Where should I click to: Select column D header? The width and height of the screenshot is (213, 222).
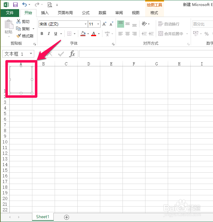pos(89,64)
